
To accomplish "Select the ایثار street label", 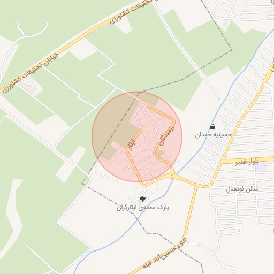I will coord(132,144).
